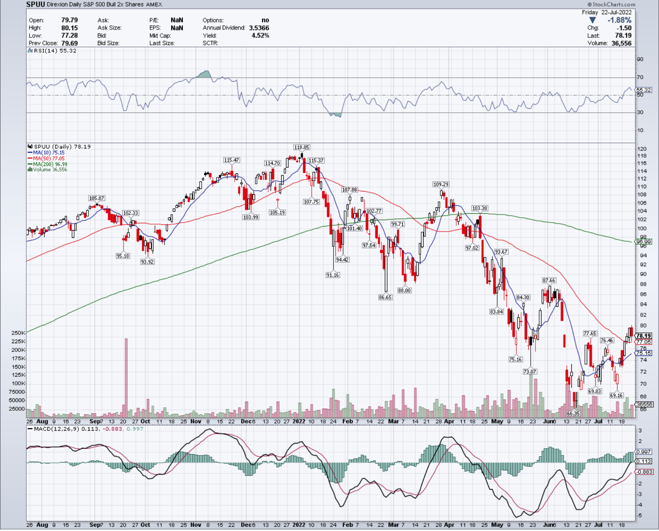The image size is (659, 531).
Task: Click the 102.77 price label
Action: [374, 211]
